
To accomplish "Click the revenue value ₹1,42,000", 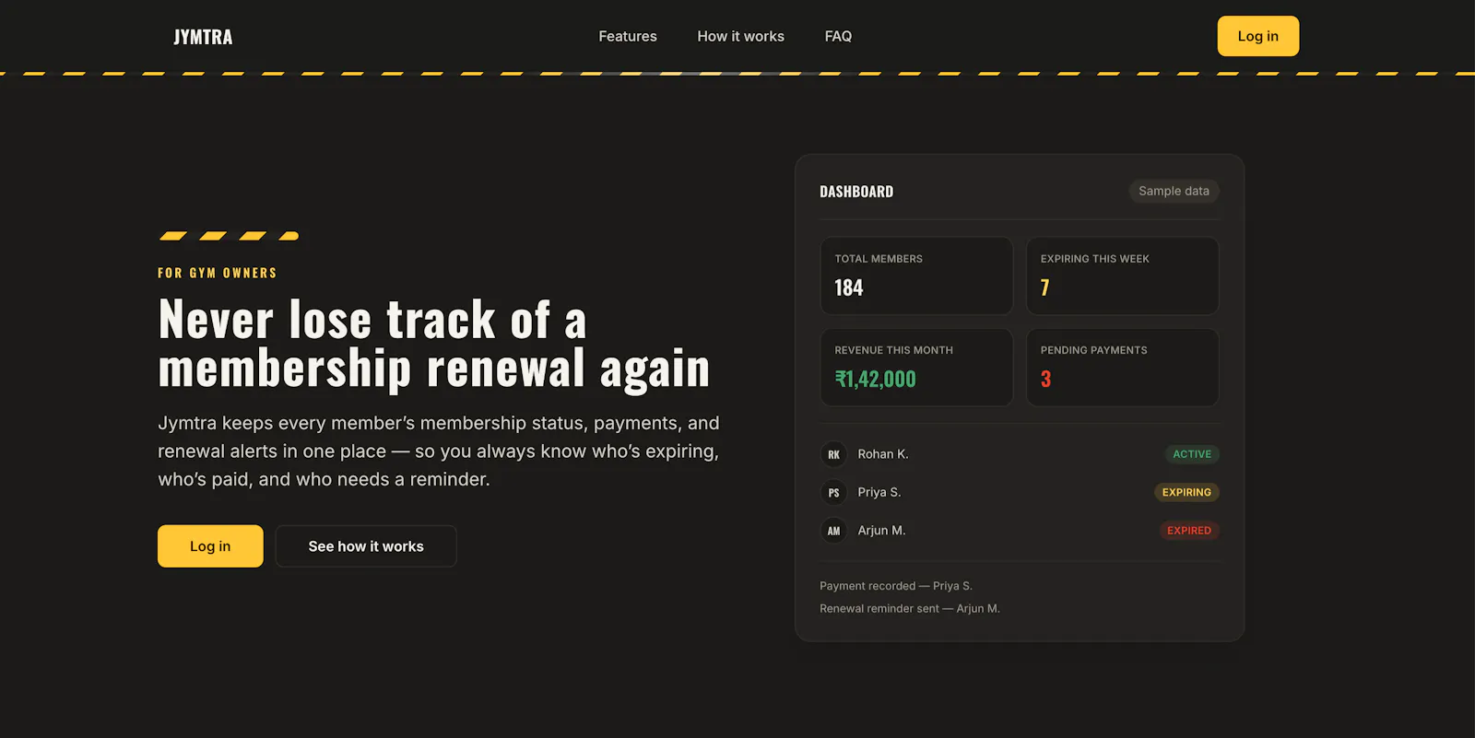I will pyautogui.click(x=875, y=379).
